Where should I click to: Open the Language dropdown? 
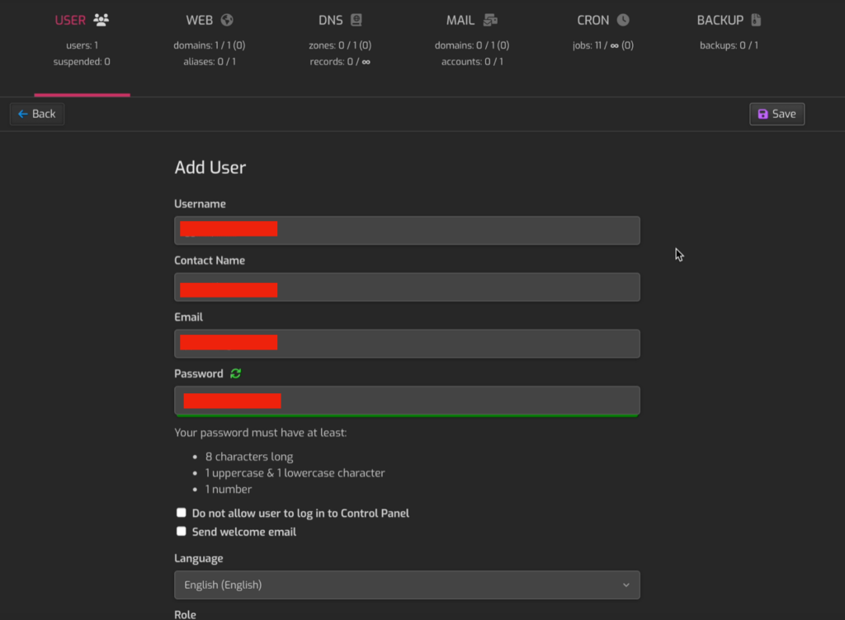point(406,585)
